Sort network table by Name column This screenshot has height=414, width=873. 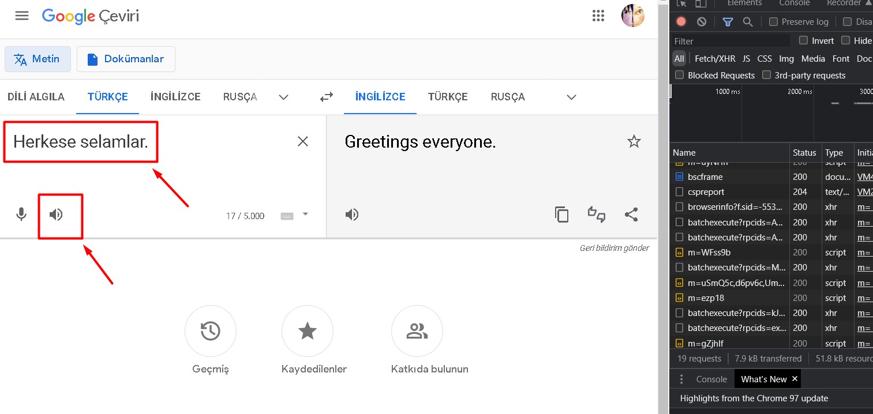(x=730, y=153)
